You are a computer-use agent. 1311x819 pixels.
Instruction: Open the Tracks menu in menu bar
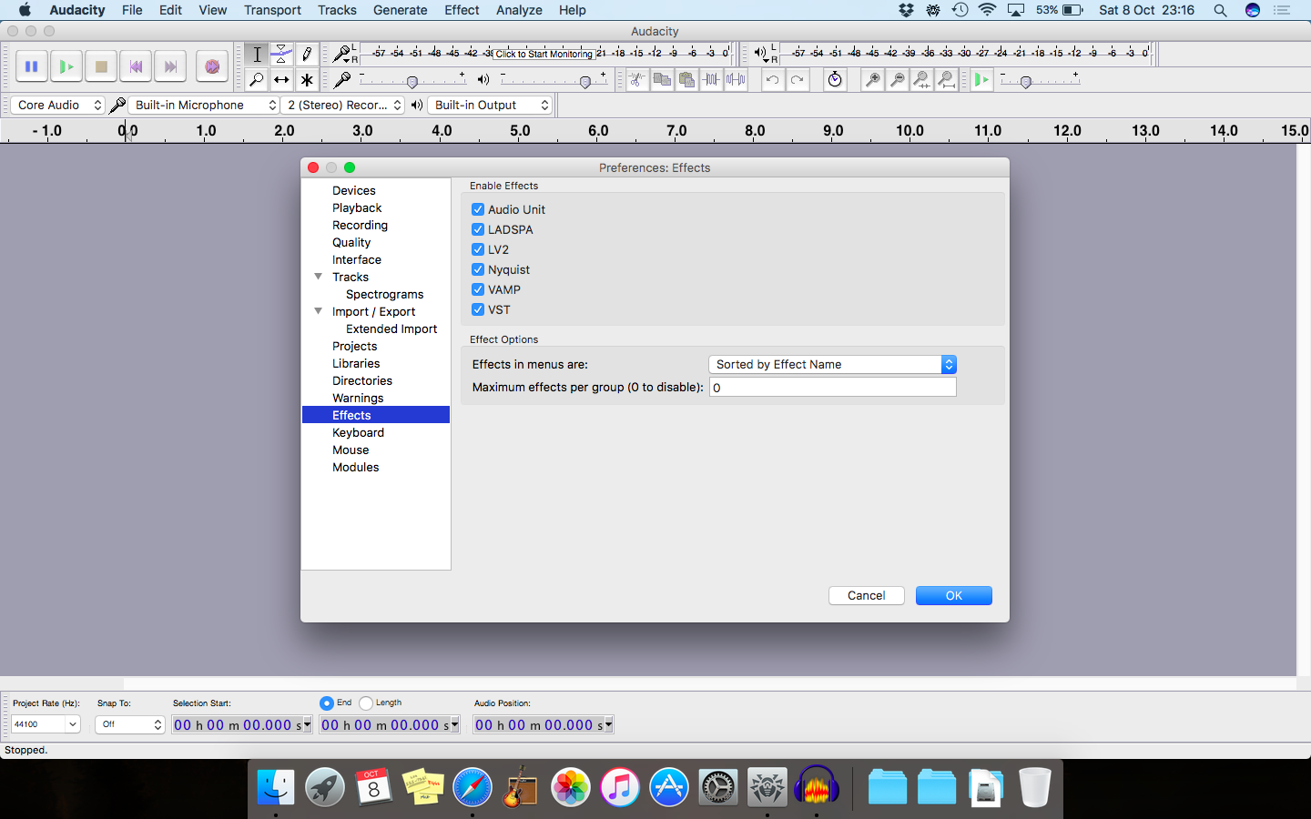pos(337,10)
